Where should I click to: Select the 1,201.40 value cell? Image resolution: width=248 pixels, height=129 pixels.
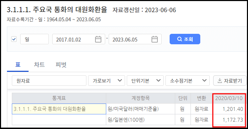click(229, 109)
